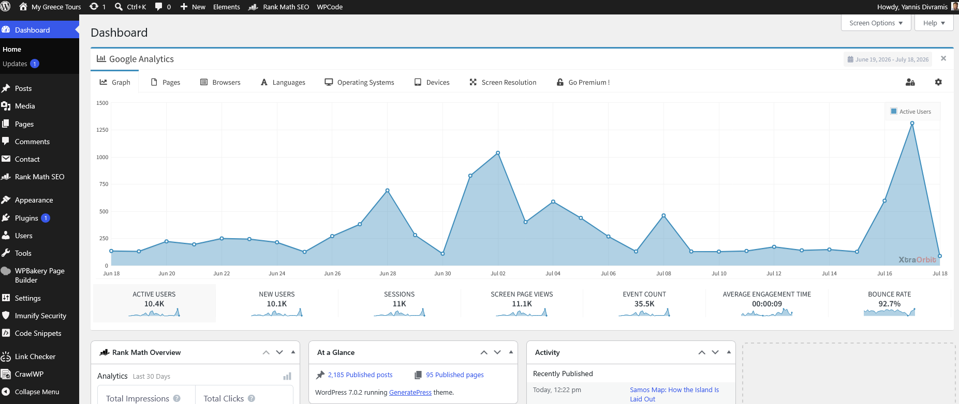
Task: Open the Updates submenu item
Action: [x=21, y=64]
